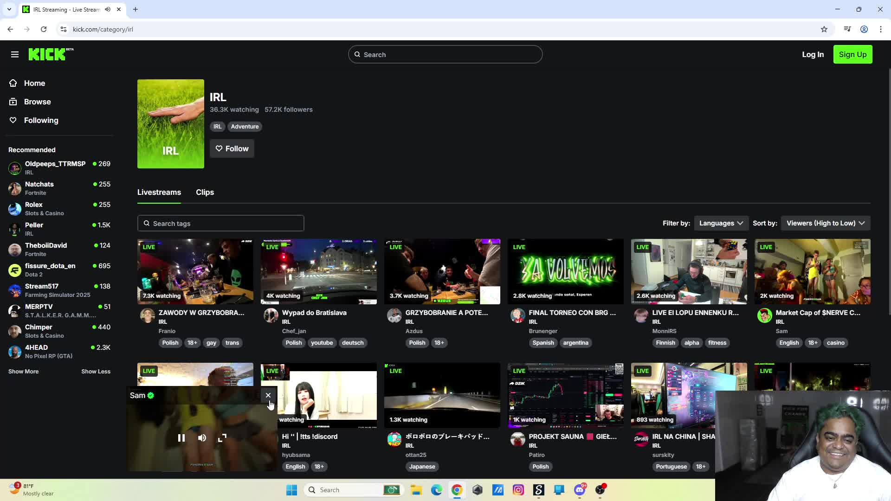Click the Japanese tag under ottan25
The width and height of the screenshot is (891, 501).
[x=422, y=467]
